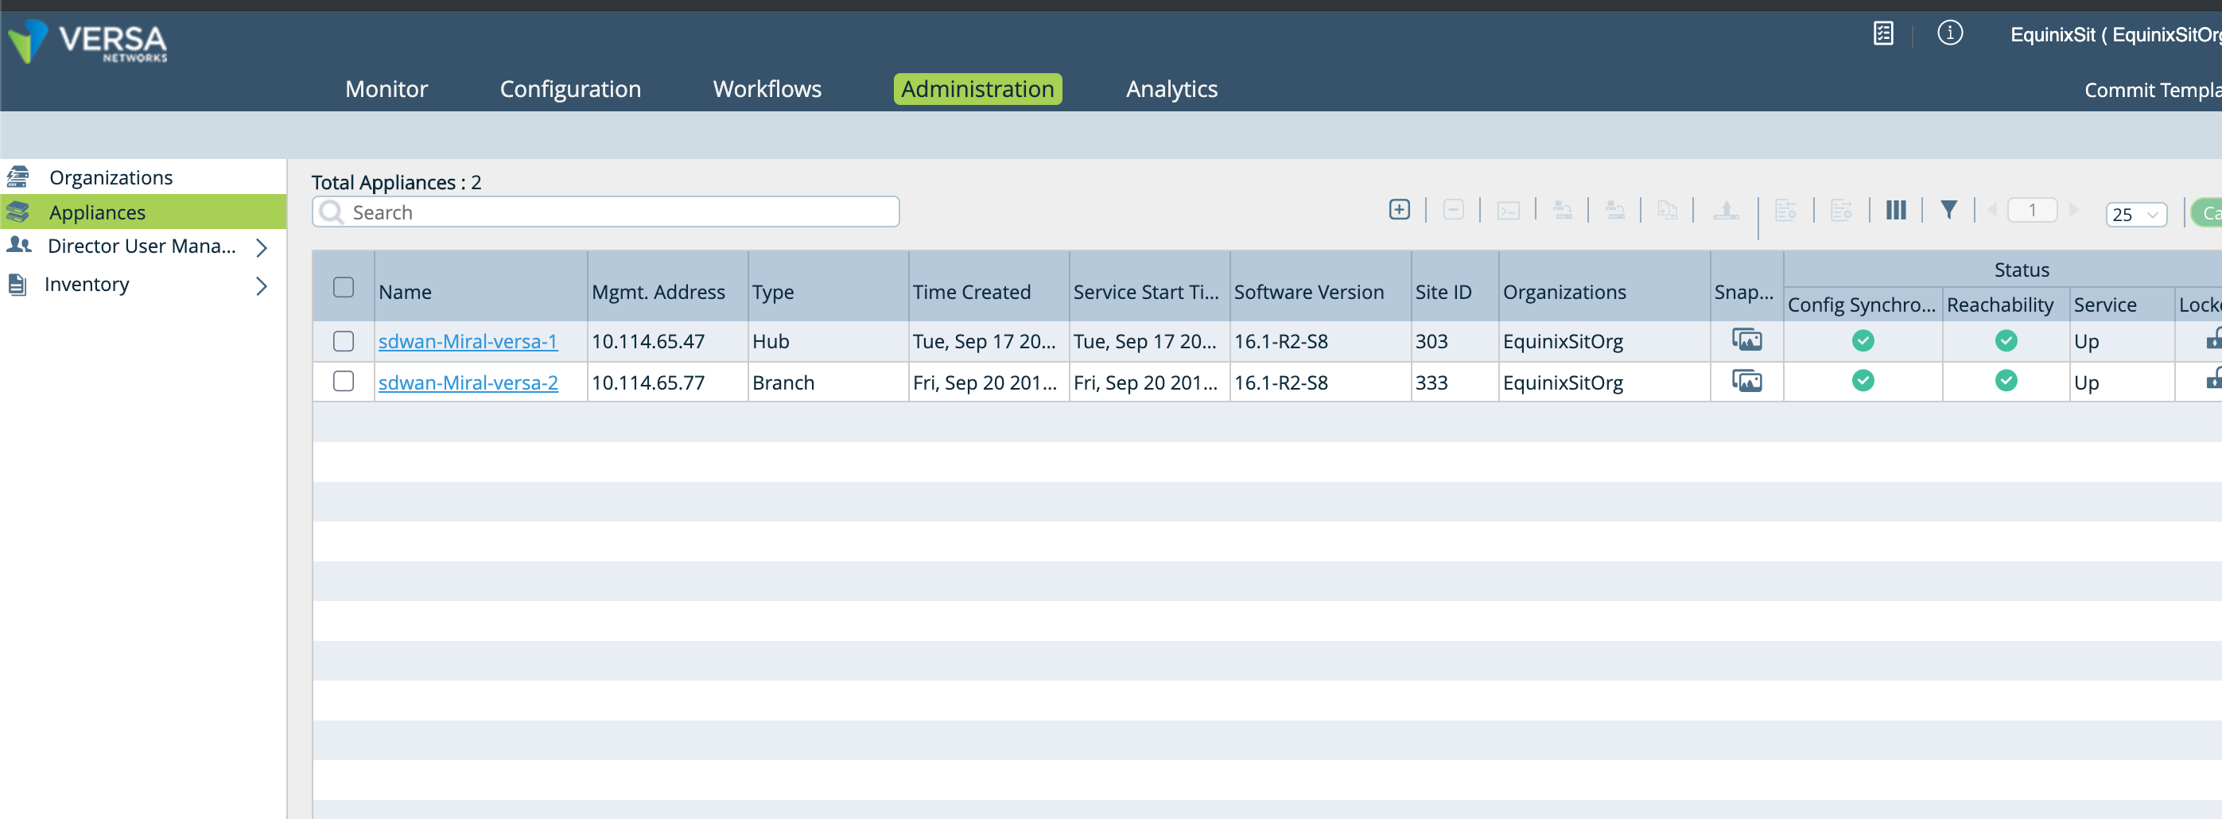This screenshot has height=819, width=2222.
Task: Open the Configuration tab
Action: pyautogui.click(x=570, y=89)
